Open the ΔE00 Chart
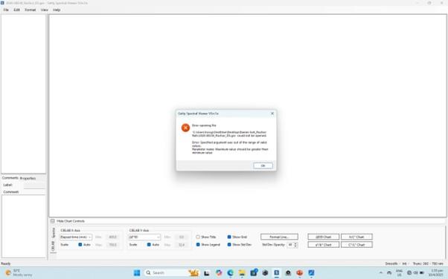 pos(324,237)
